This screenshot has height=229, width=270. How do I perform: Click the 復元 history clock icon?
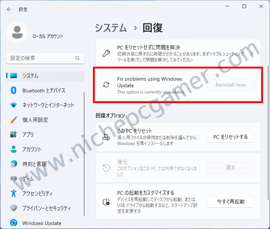106,168
